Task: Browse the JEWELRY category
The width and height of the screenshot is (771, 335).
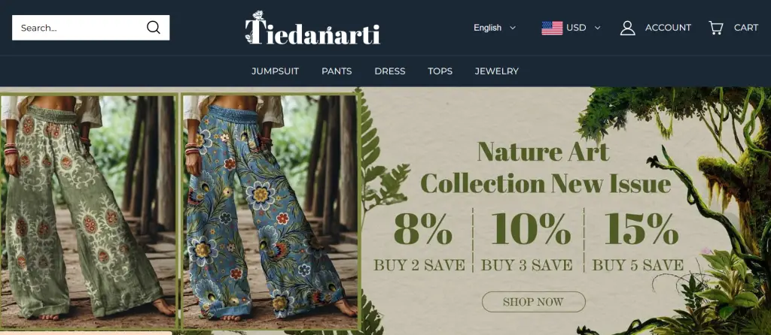Action: 497,71
